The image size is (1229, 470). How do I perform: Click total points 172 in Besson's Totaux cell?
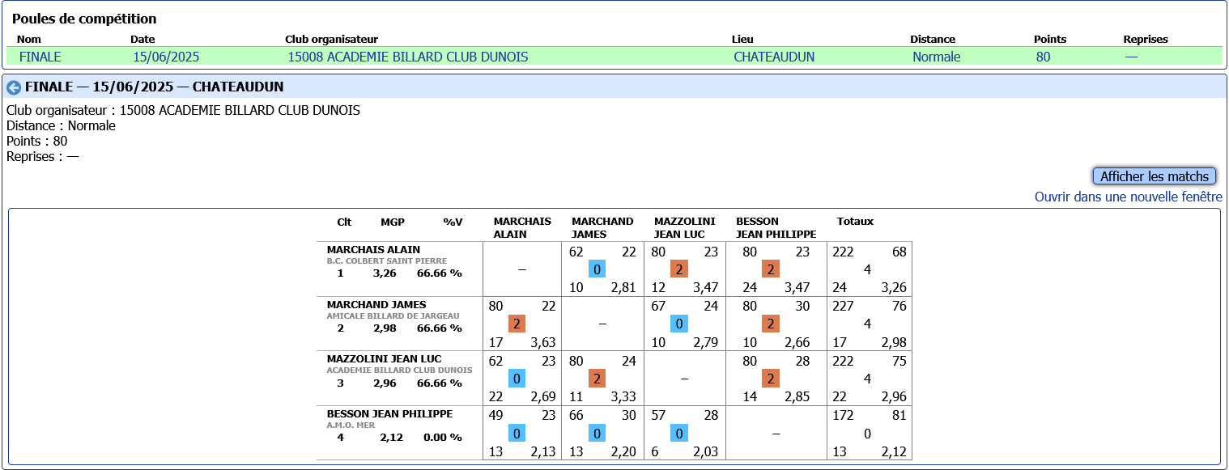point(844,416)
